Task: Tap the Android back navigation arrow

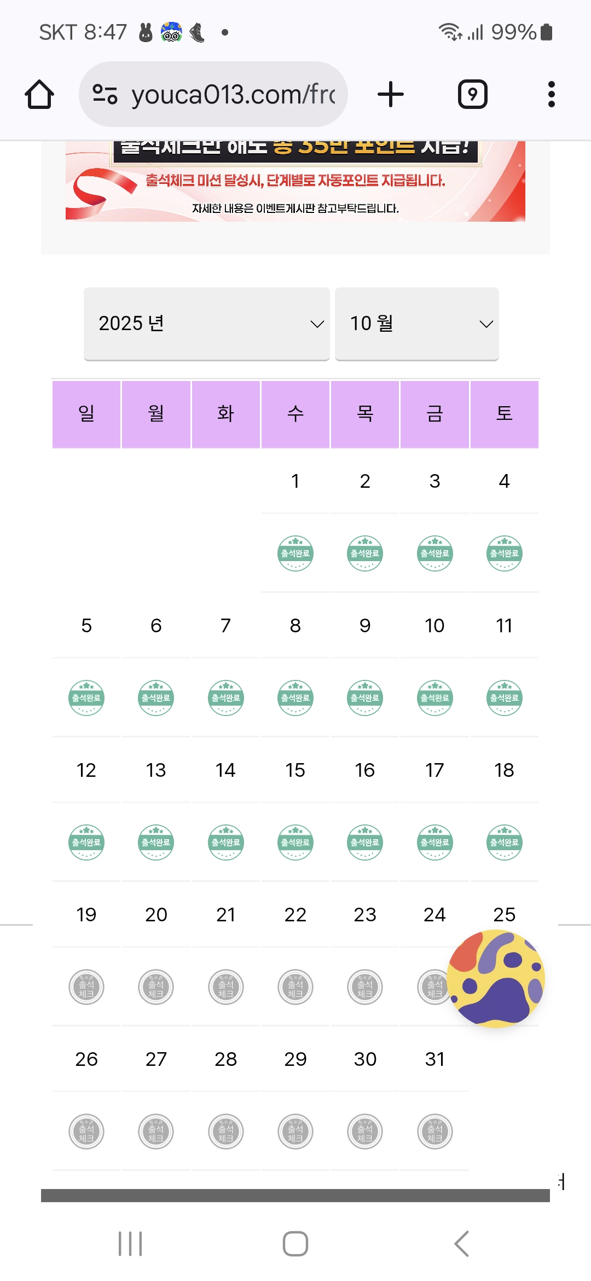Action: coord(462,1244)
